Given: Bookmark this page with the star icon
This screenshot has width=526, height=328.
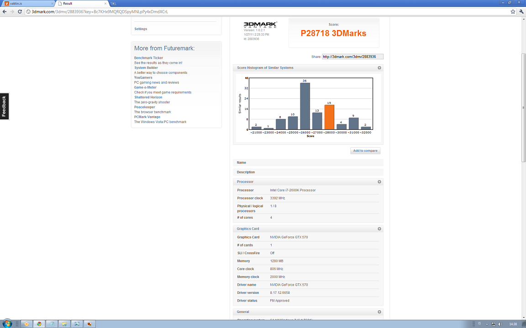Looking at the screenshot, I should 513,11.
